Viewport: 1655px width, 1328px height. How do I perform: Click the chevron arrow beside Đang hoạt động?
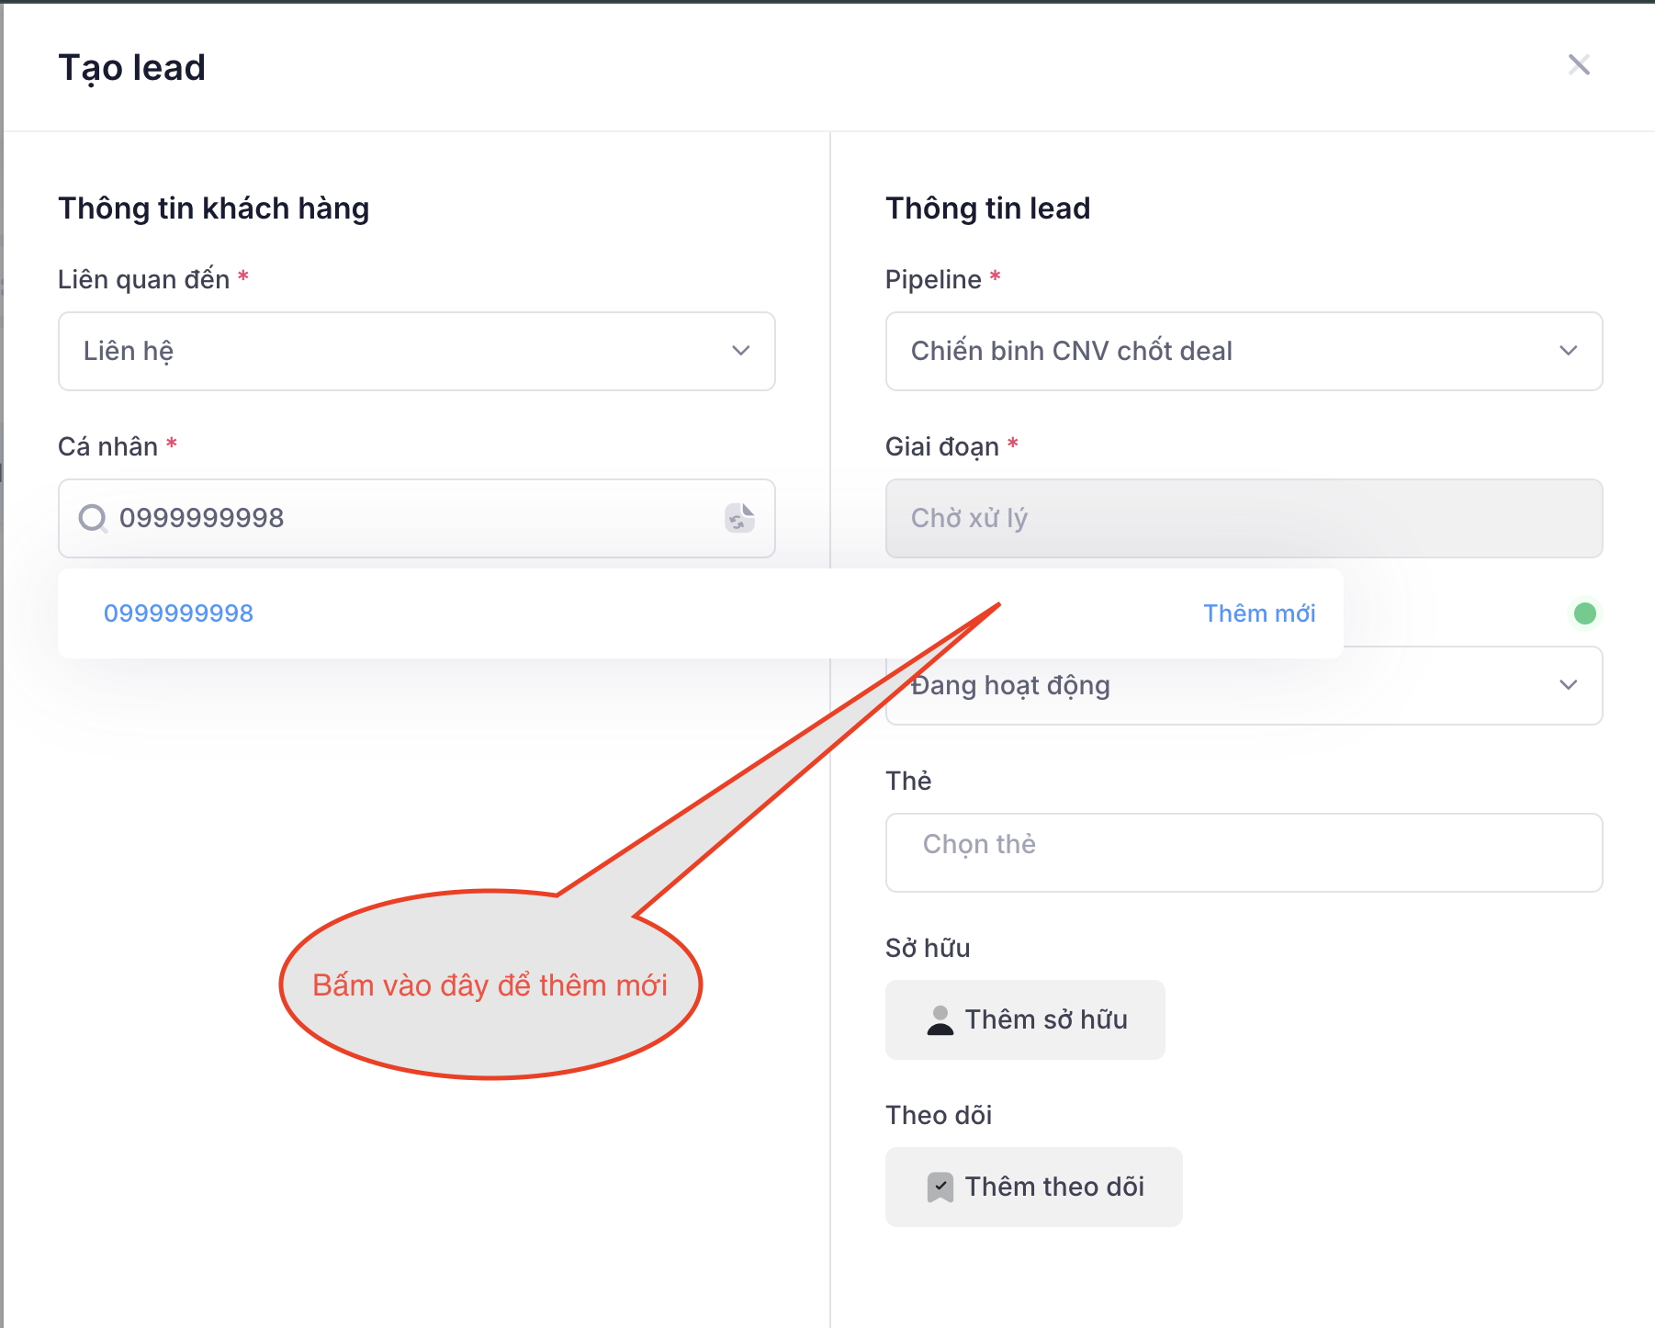click(1568, 685)
